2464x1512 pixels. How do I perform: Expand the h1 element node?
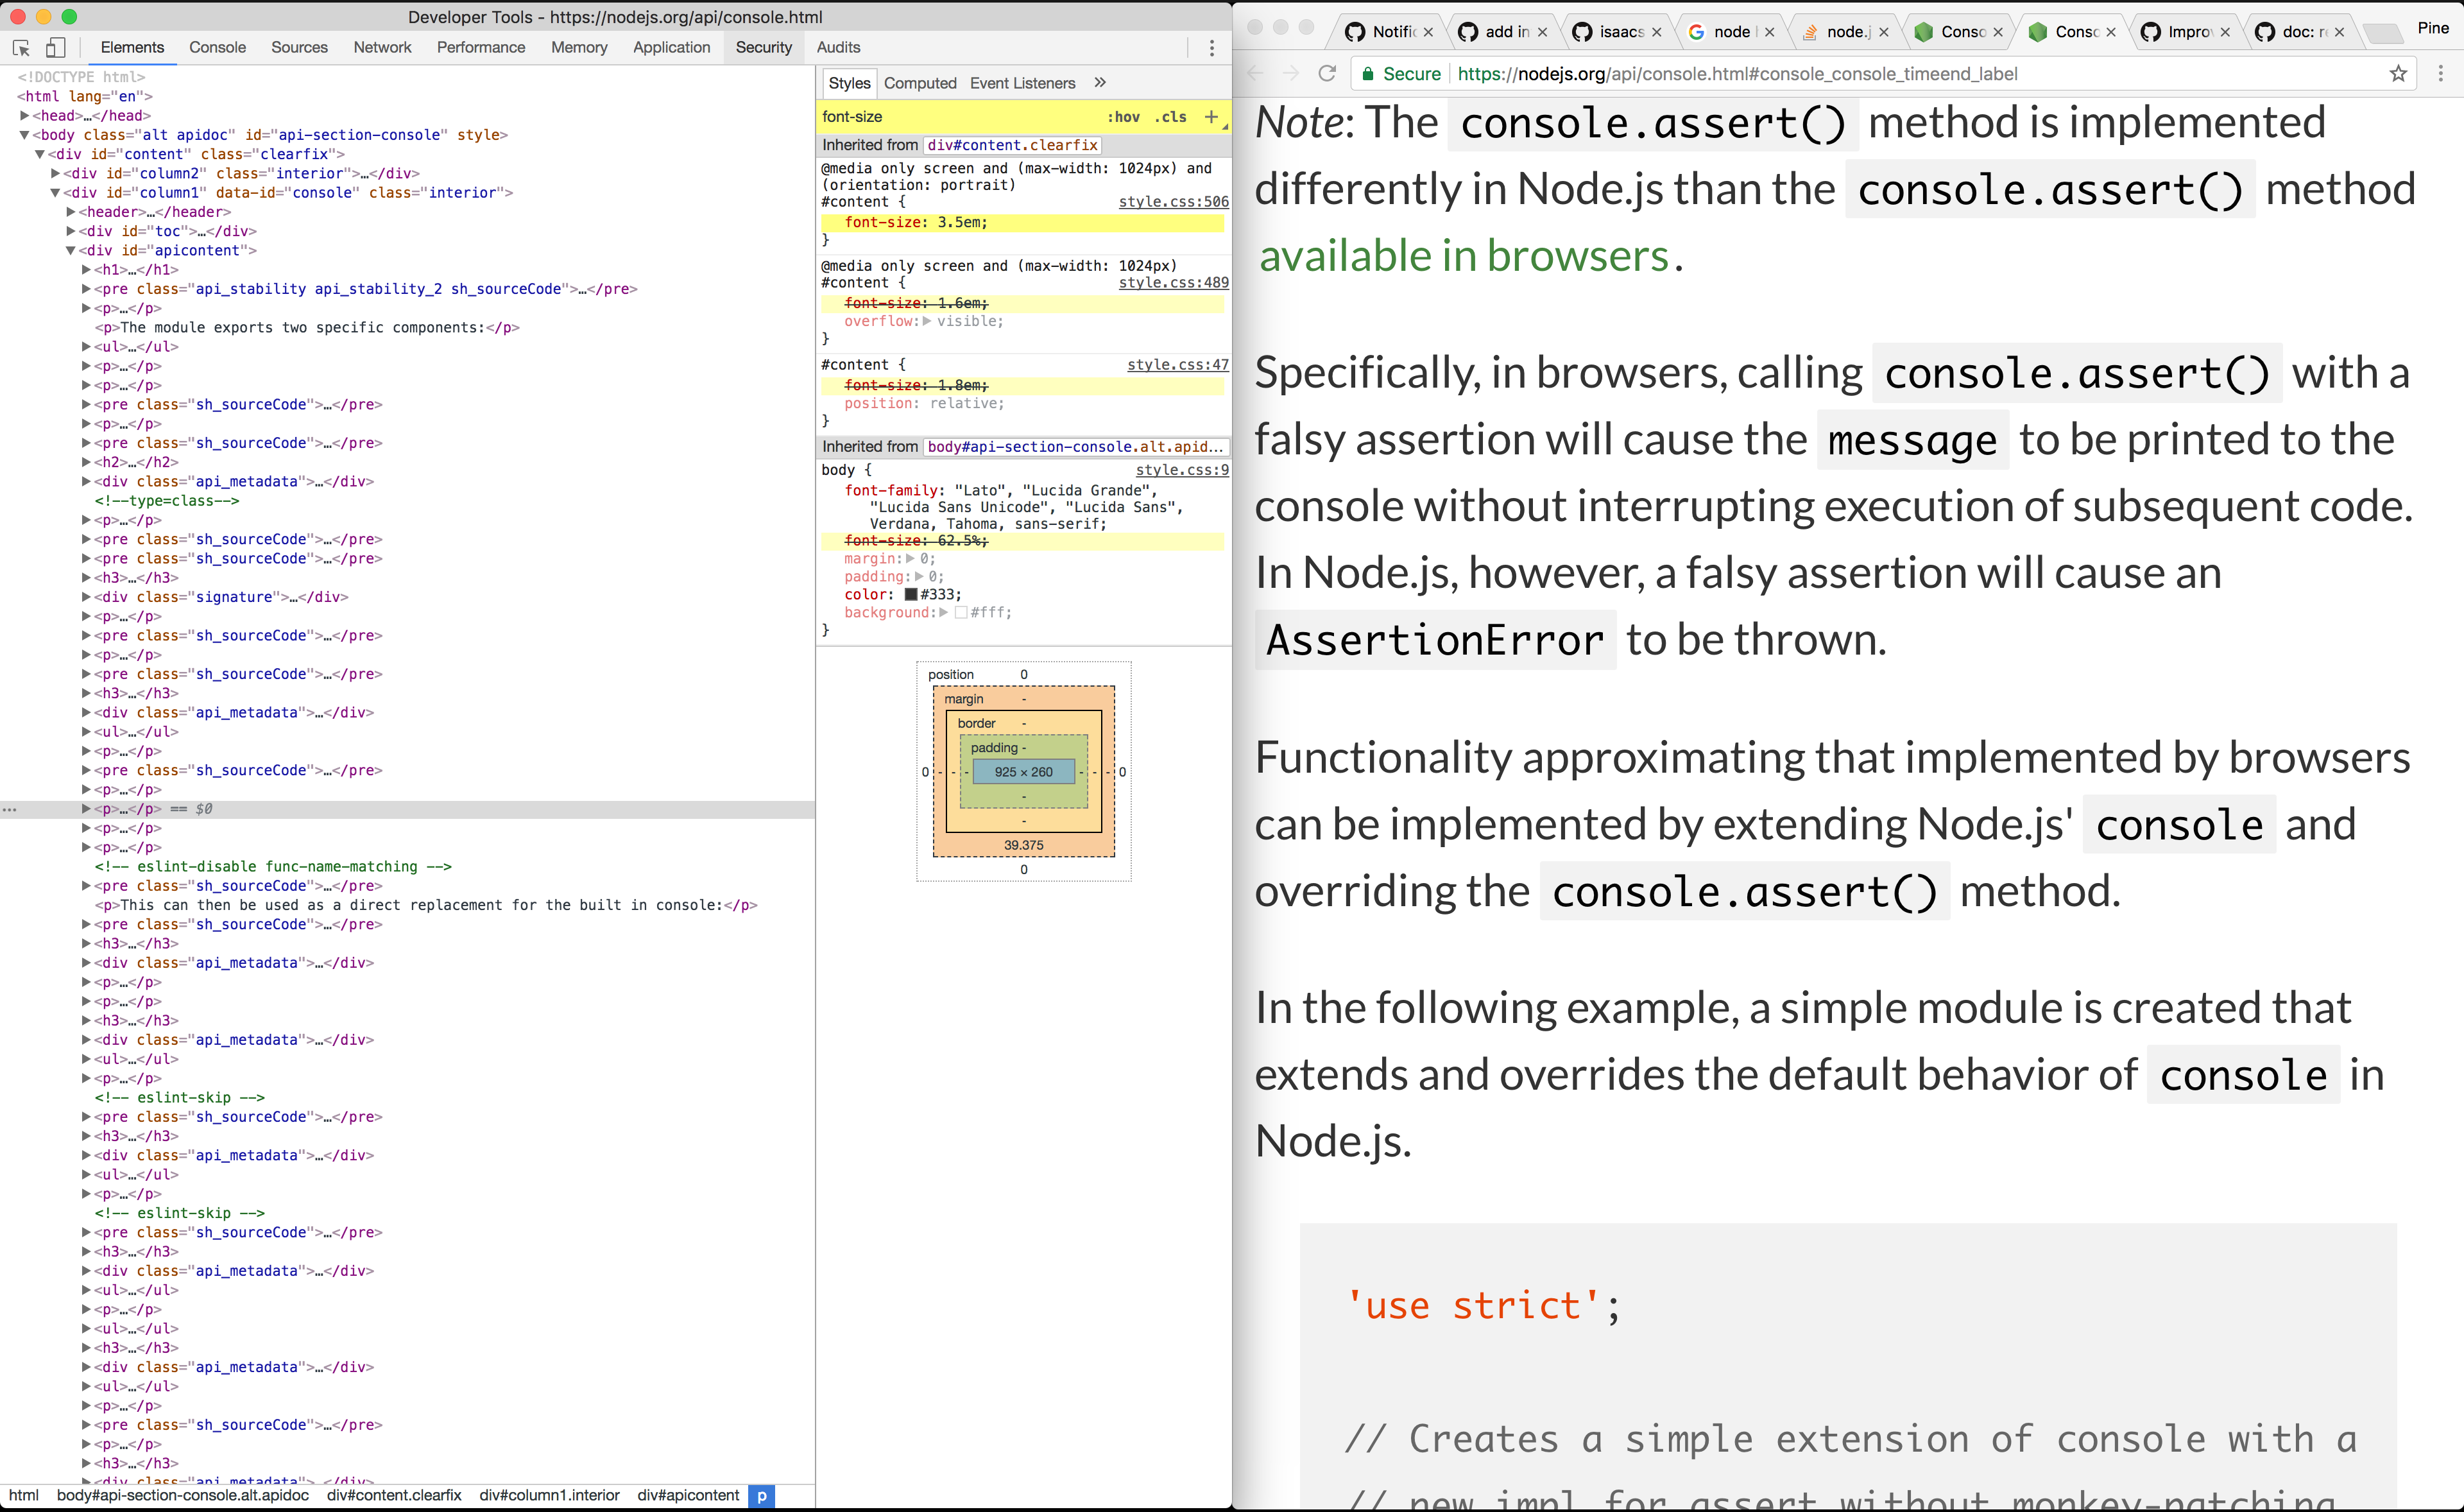(x=87, y=270)
